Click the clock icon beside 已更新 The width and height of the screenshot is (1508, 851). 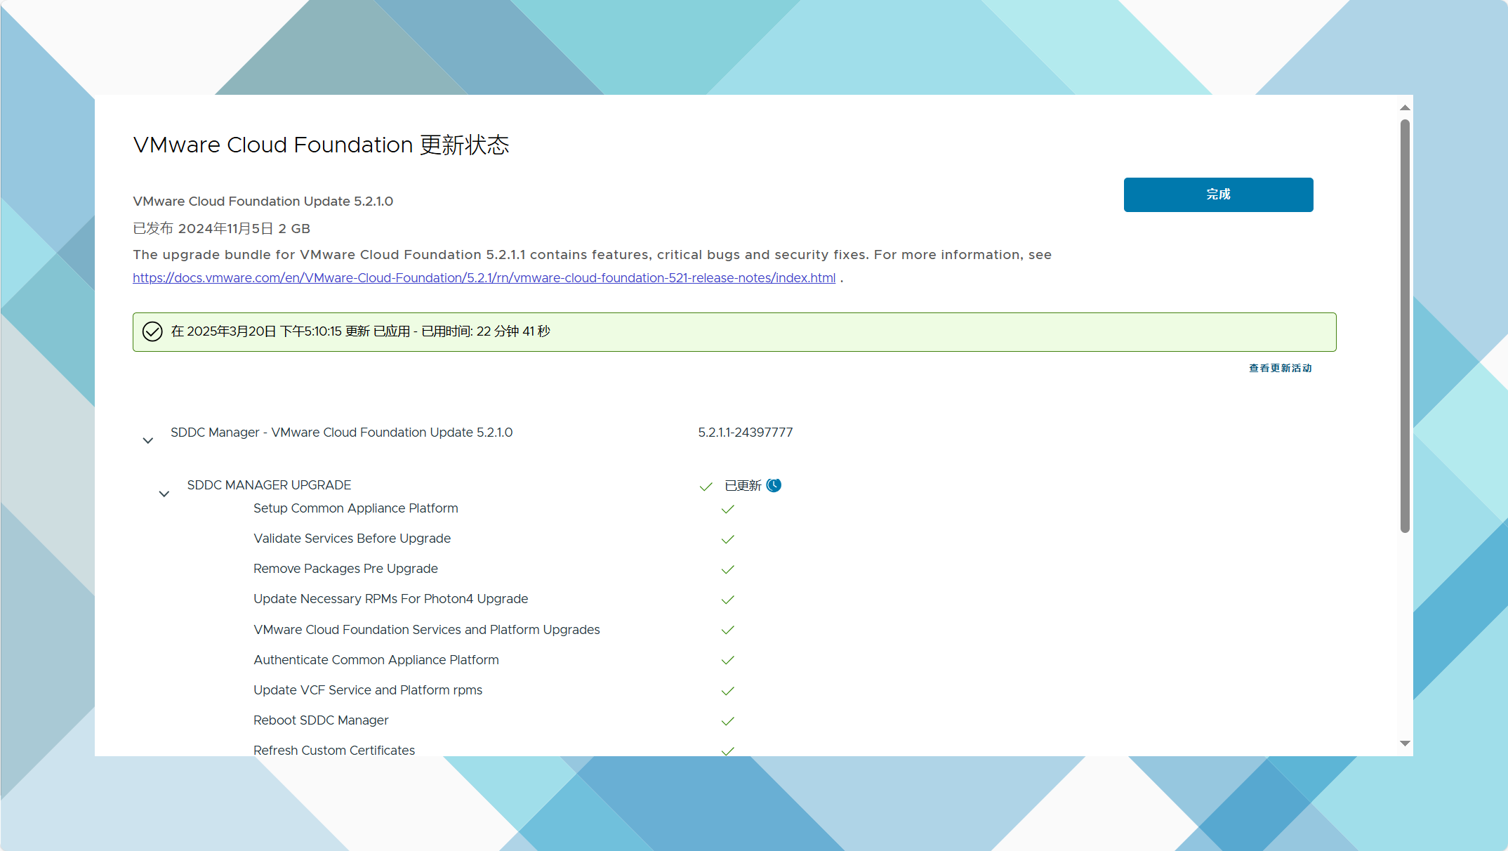774,485
